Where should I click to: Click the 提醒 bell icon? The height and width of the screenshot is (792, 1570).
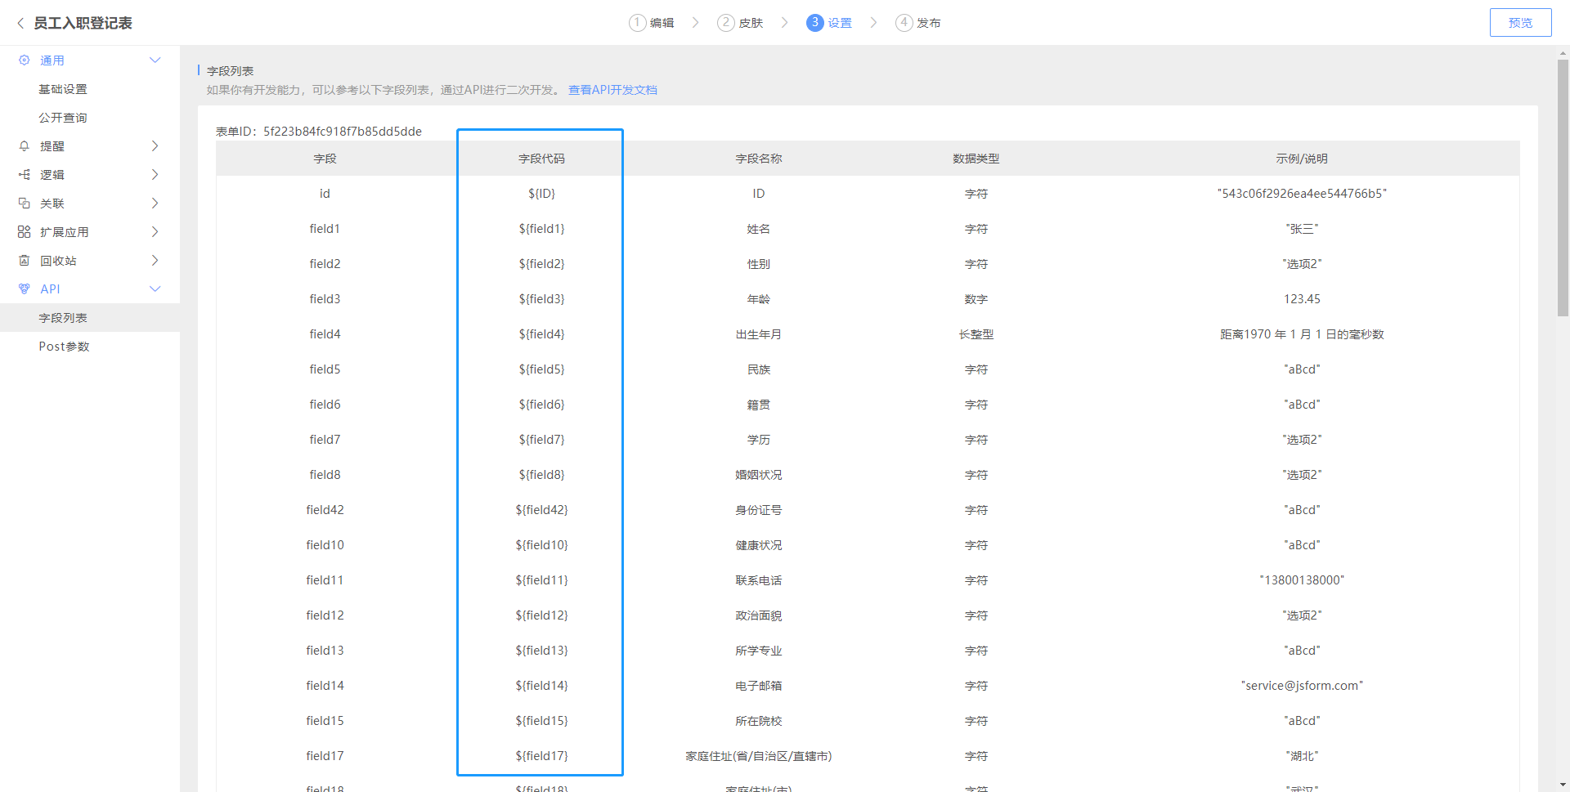click(25, 146)
